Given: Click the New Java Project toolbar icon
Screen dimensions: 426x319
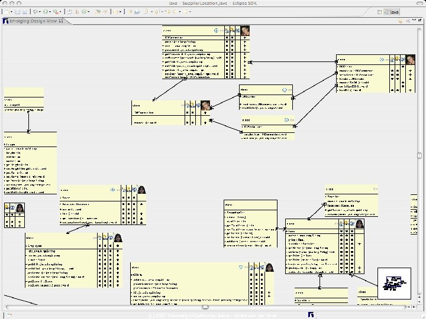Looking at the screenshot, I should (x=70, y=12).
